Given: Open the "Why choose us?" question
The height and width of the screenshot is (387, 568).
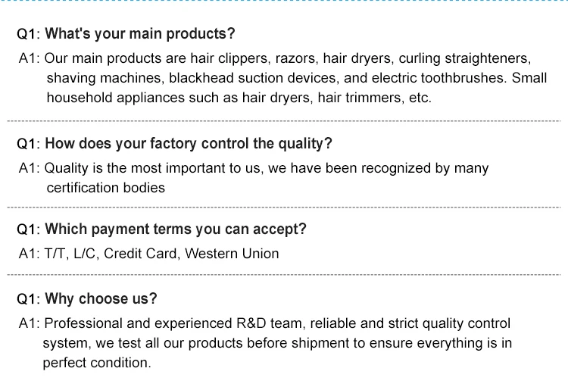Looking at the screenshot, I should [x=101, y=299].
